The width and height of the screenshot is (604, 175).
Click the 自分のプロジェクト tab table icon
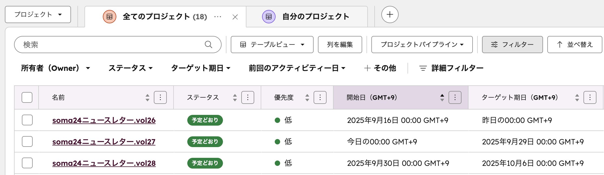(269, 17)
